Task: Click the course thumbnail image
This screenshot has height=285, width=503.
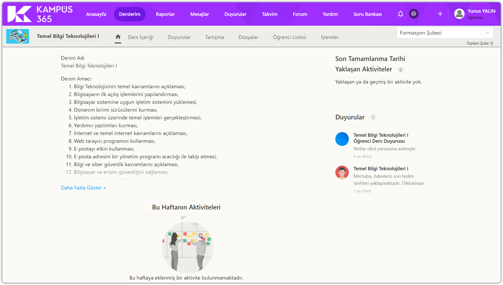Action: pyautogui.click(x=18, y=36)
